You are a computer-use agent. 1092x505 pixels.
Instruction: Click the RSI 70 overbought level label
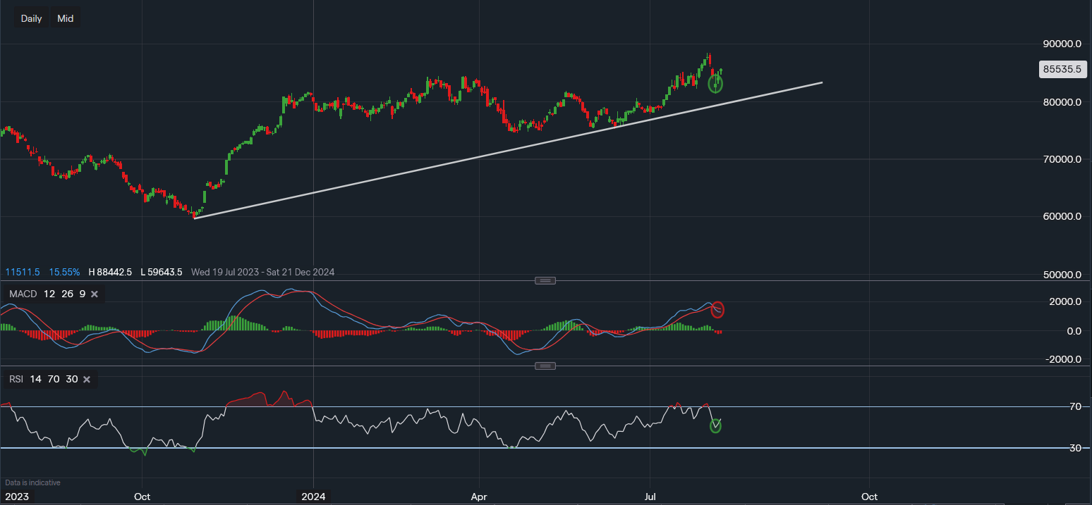coord(1075,407)
